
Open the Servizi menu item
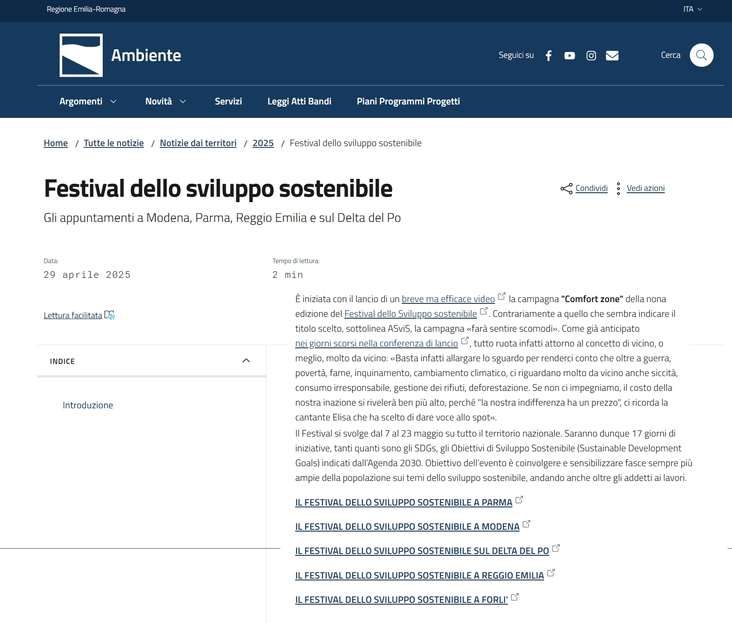[x=228, y=101]
